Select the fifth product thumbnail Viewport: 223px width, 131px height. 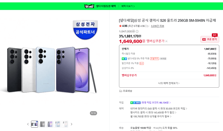pyautogui.click(x=65, y=124)
